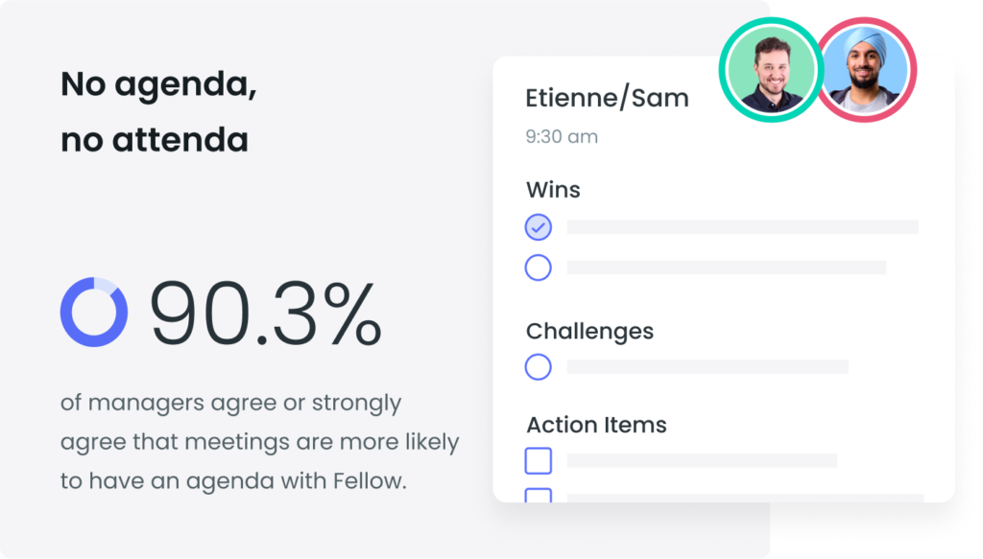Click the first Action Items placeholder line

[x=702, y=461]
